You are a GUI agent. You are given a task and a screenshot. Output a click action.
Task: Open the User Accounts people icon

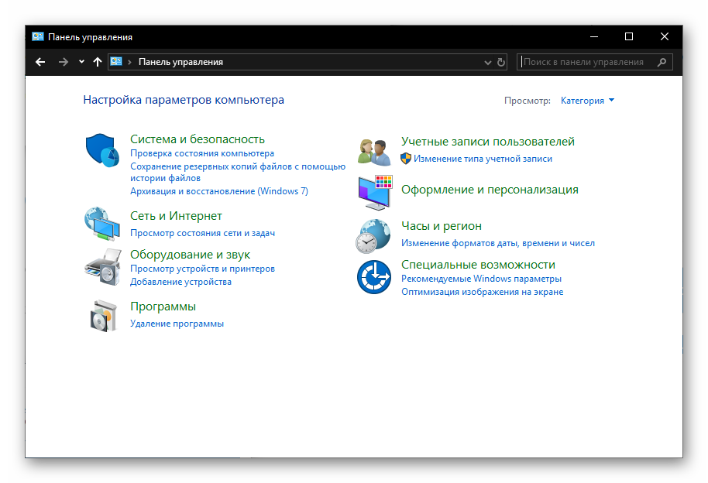pos(374,152)
